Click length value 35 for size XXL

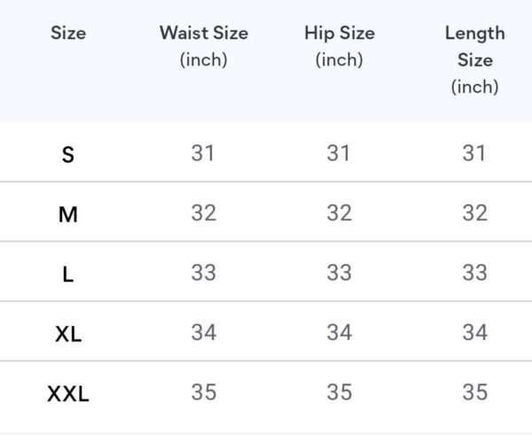coord(475,392)
